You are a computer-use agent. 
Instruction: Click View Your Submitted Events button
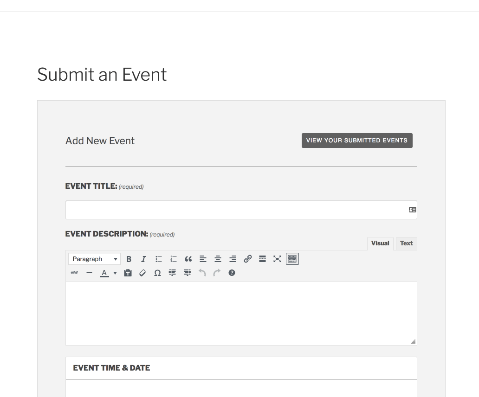357,141
